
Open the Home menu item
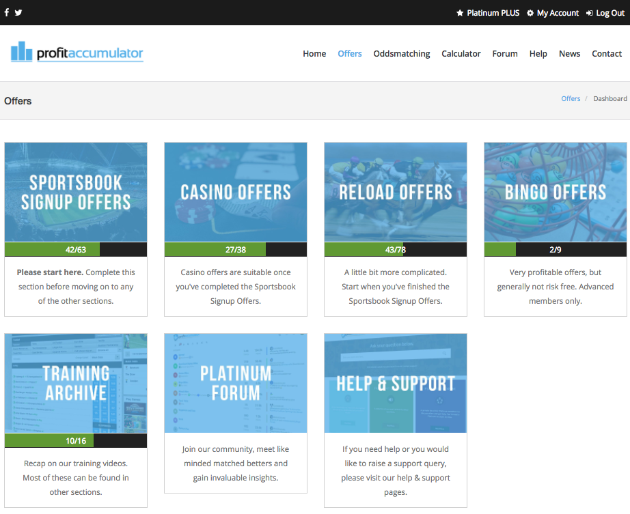coord(314,54)
